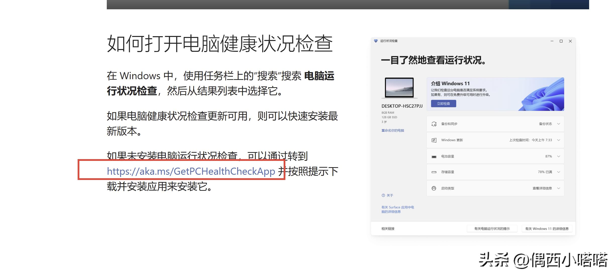Expand the 备份和同步 row chevron

558,124
